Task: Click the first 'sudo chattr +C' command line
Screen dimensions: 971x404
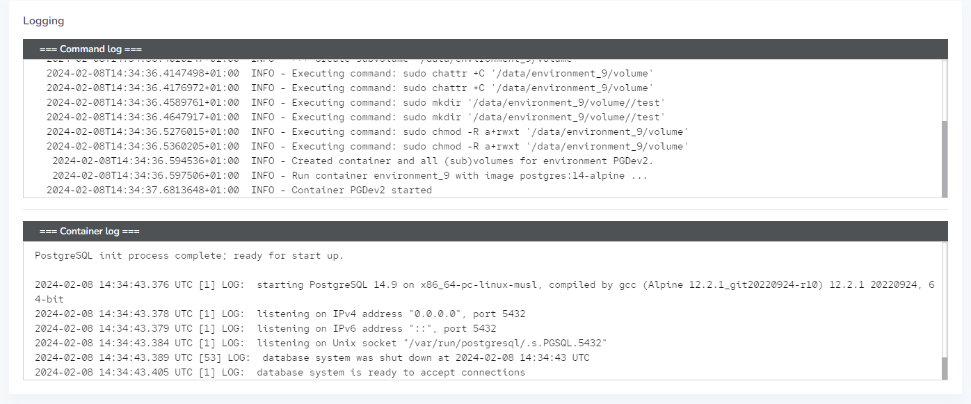Action: (350, 73)
